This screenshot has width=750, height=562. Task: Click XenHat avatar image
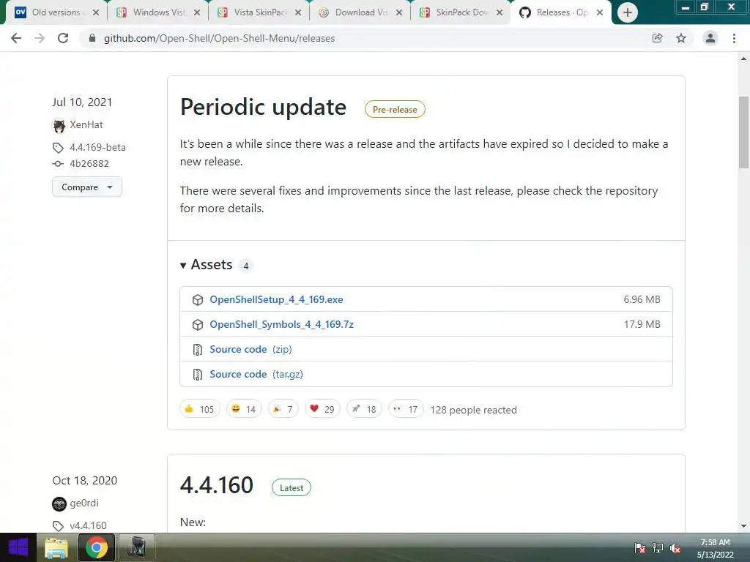[x=59, y=126]
